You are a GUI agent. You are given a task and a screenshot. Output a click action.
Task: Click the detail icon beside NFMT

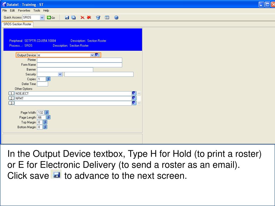pos(134,98)
